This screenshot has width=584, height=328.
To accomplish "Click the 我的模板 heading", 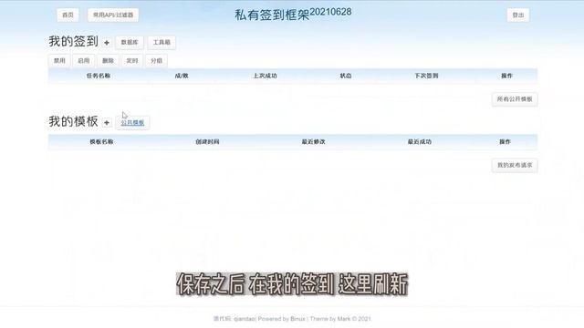I will pyautogui.click(x=73, y=121).
